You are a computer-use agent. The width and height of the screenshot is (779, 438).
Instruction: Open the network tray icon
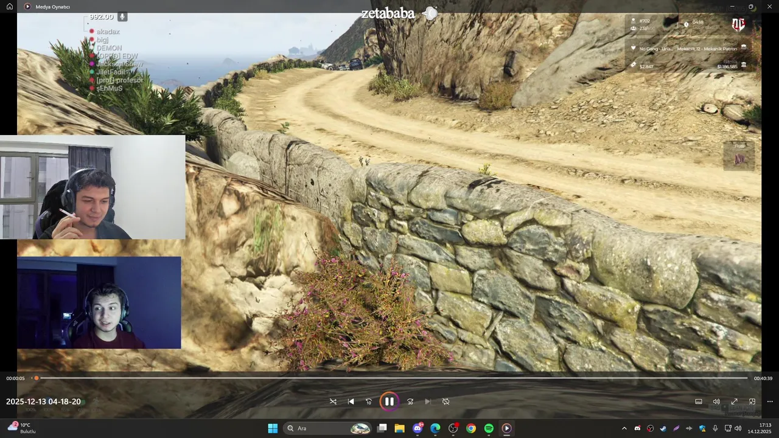(728, 428)
